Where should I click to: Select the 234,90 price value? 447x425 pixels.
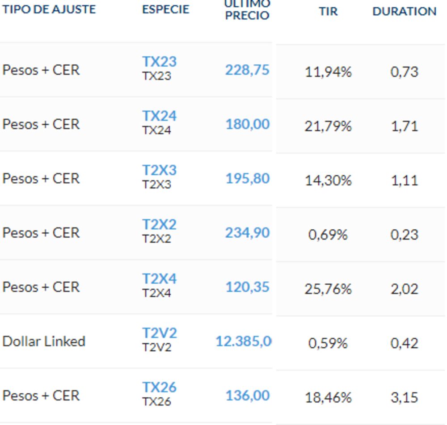(x=247, y=233)
